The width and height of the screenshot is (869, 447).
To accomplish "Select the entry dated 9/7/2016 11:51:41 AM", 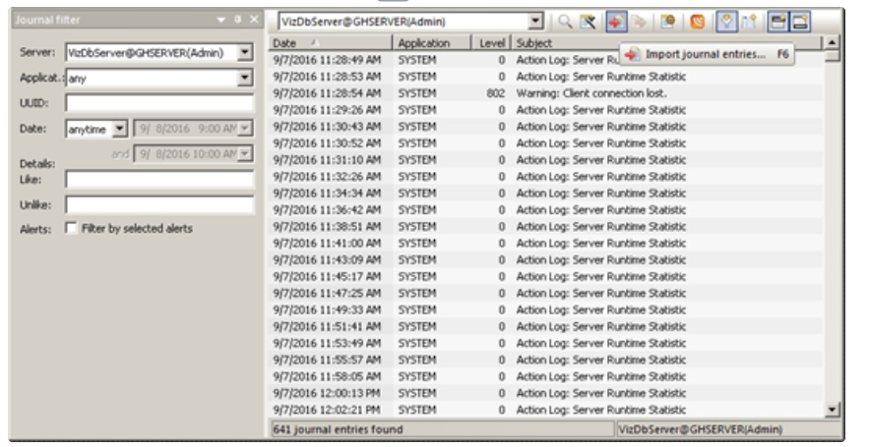I will (546, 326).
